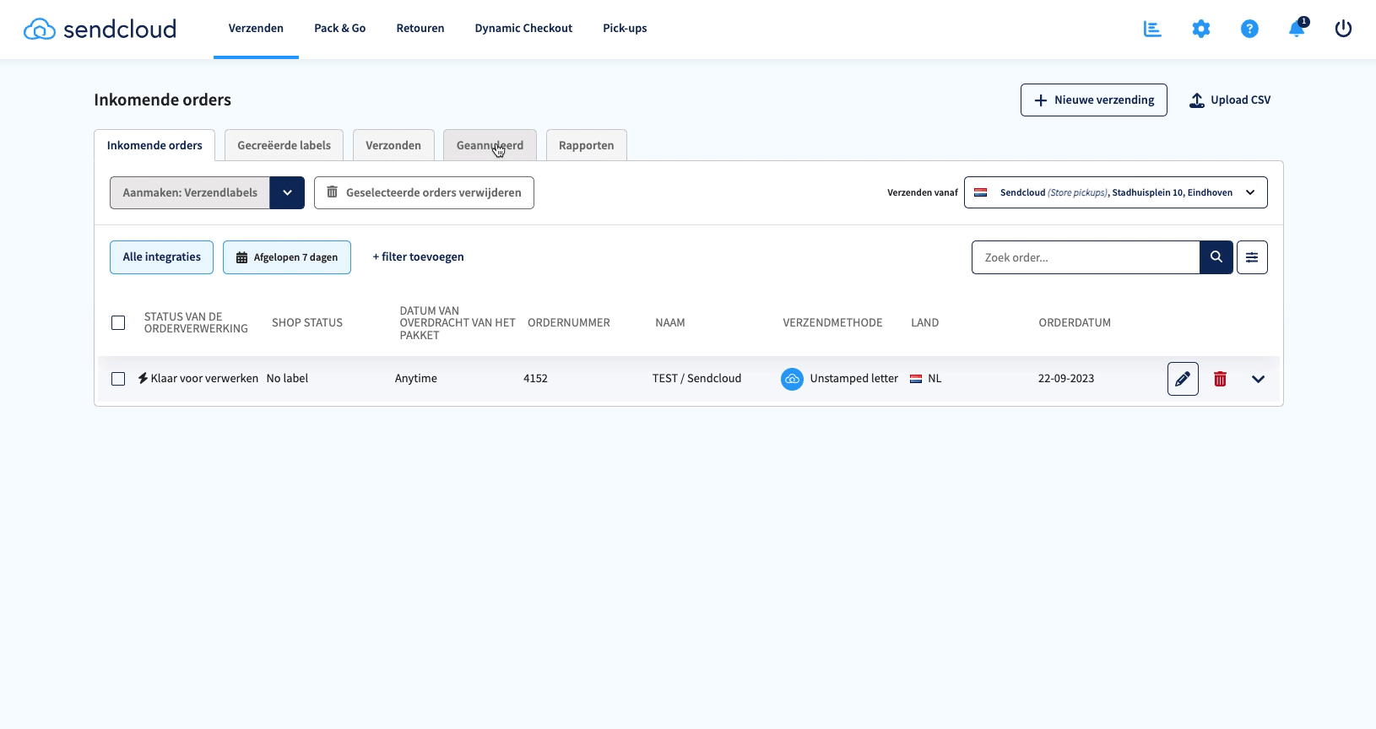The width and height of the screenshot is (1376, 729).
Task: Open Pick-ups menu
Action: pos(625,29)
